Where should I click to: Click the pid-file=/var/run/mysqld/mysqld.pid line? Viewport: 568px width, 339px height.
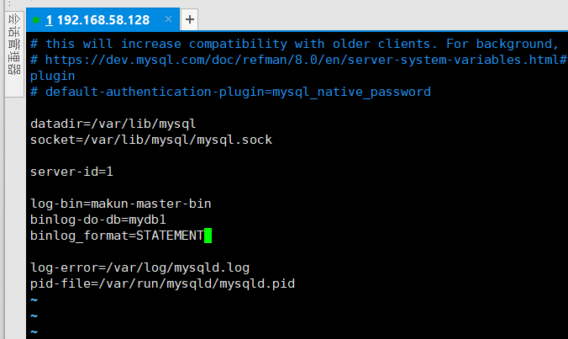163,283
